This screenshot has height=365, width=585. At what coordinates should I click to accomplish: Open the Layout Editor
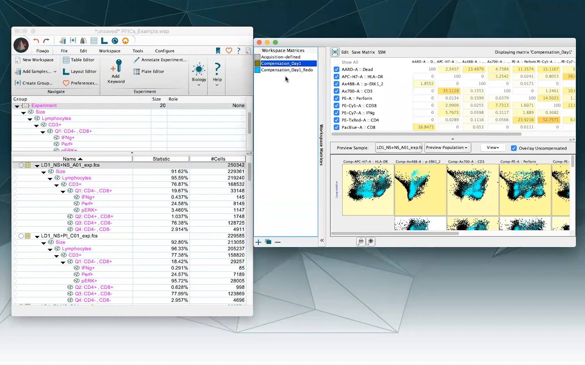[x=79, y=72]
